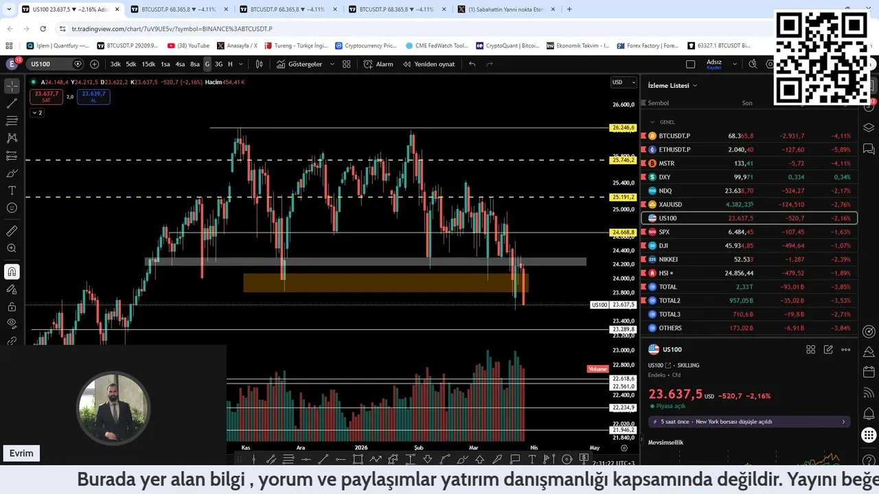Collapse the GENEL watchlist section
Viewport: 879px width, 494px height.
[652, 122]
